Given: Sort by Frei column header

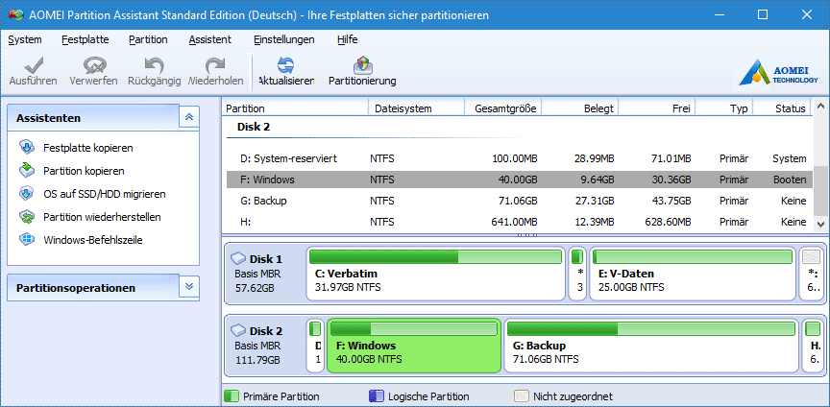Looking at the screenshot, I should [657, 108].
